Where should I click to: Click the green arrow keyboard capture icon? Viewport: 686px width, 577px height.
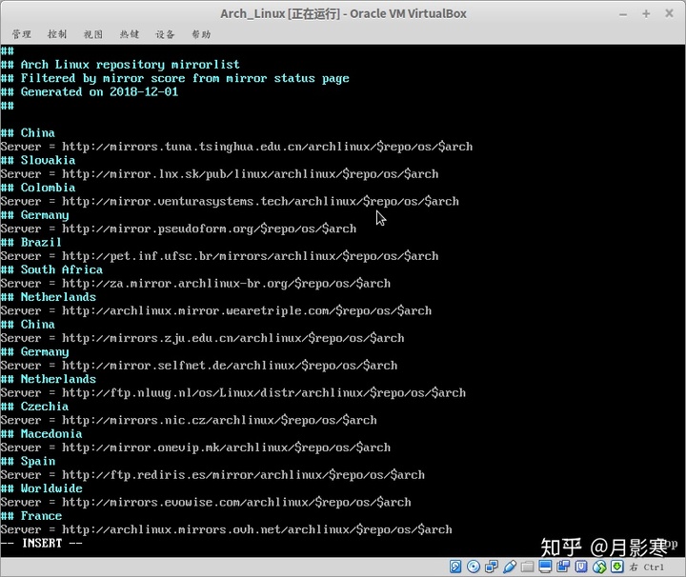616,567
